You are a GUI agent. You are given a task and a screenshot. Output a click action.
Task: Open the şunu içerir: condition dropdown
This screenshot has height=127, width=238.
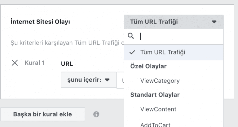89,80
